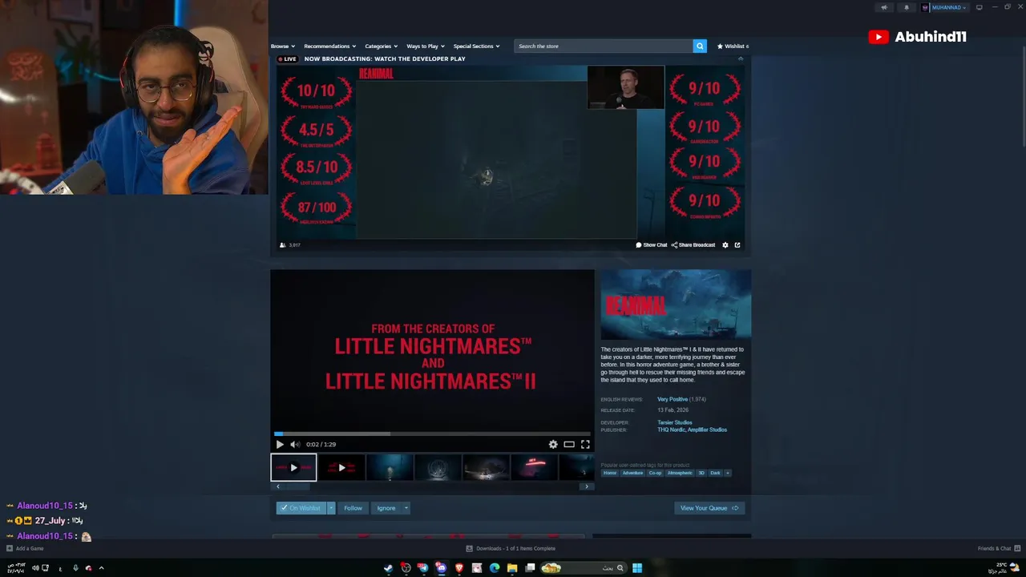Viewport: 1026px width, 577px height.
Task: Select the first trailer video thumbnail
Action: coord(293,467)
